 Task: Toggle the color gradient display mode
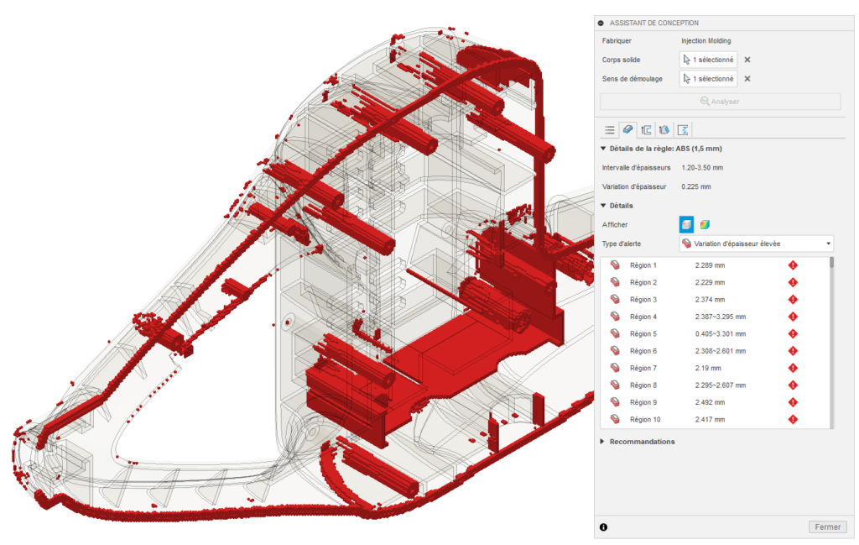[x=705, y=224]
